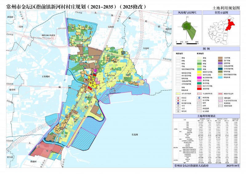Viewport: 246px width, 174px height.
Task: Click the 风玫瑰与比例尺 panel header
Action: click(x=187, y=13)
